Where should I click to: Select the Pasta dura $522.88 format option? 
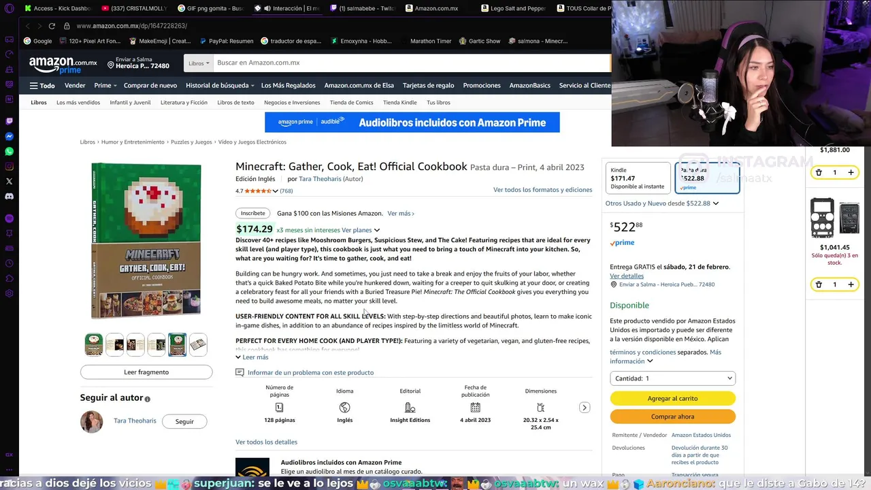(707, 178)
